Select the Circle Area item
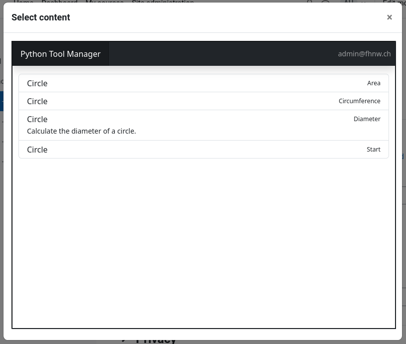Image resolution: width=406 pixels, height=344 pixels. coord(204,83)
